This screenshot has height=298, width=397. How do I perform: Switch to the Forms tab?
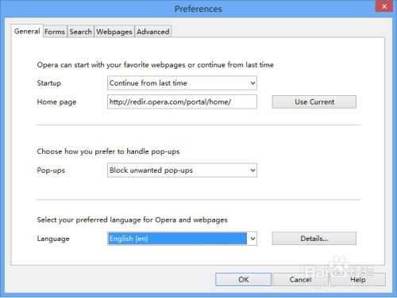(x=55, y=32)
